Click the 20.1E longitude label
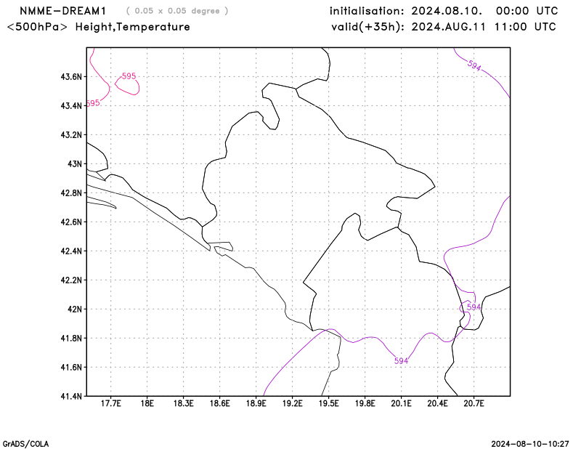The height and width of the screenshot is (449, 581). click(x=402, y=403)
